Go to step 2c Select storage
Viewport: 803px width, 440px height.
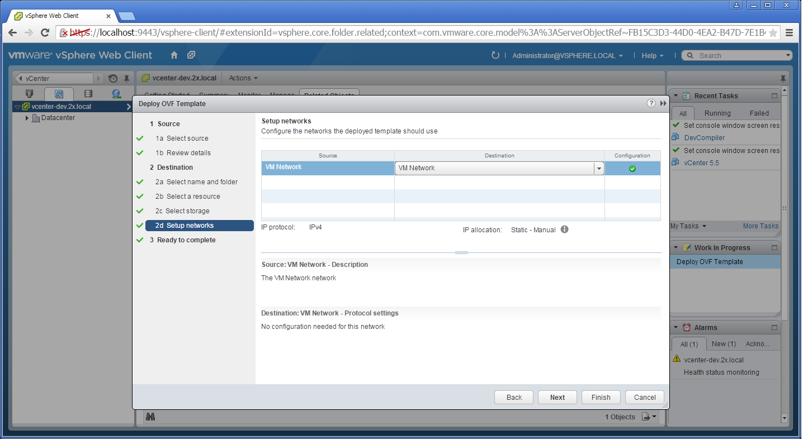coord(182,211)
